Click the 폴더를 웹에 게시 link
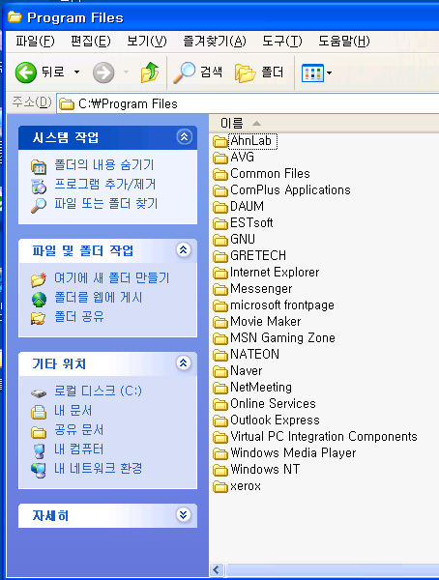The image size is (439, 580). (98, 297)
